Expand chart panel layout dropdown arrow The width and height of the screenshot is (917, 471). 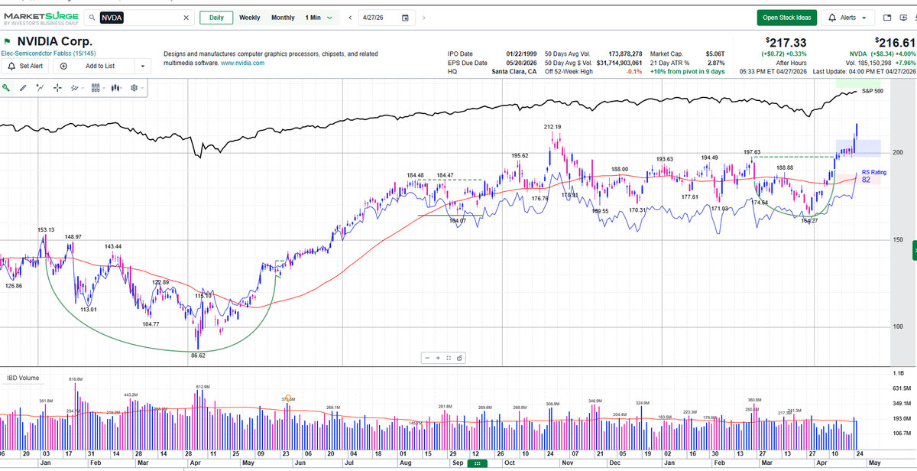pos(103,89)
